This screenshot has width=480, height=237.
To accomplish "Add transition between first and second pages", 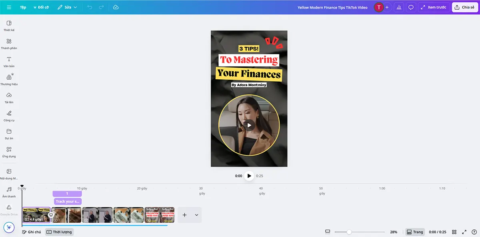I will 51,215.
